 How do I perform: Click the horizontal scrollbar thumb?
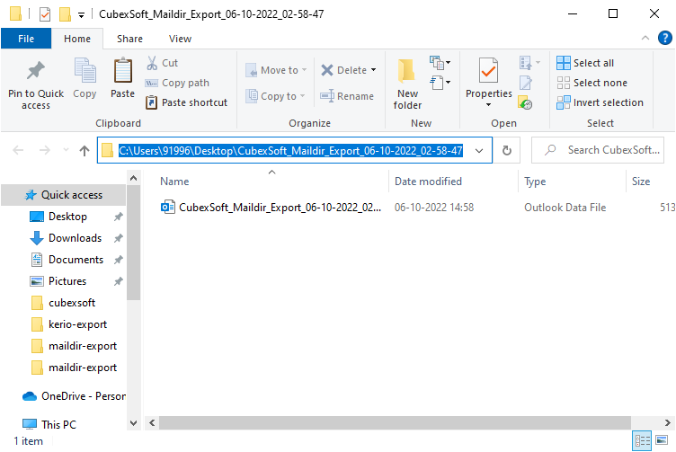click(395, 422)
